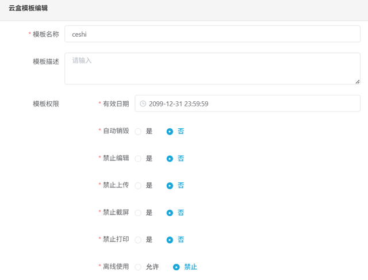Viewport: 368px width, 280px height.
Task: Set 禁止打印 to 是
Action: [138, 240]
